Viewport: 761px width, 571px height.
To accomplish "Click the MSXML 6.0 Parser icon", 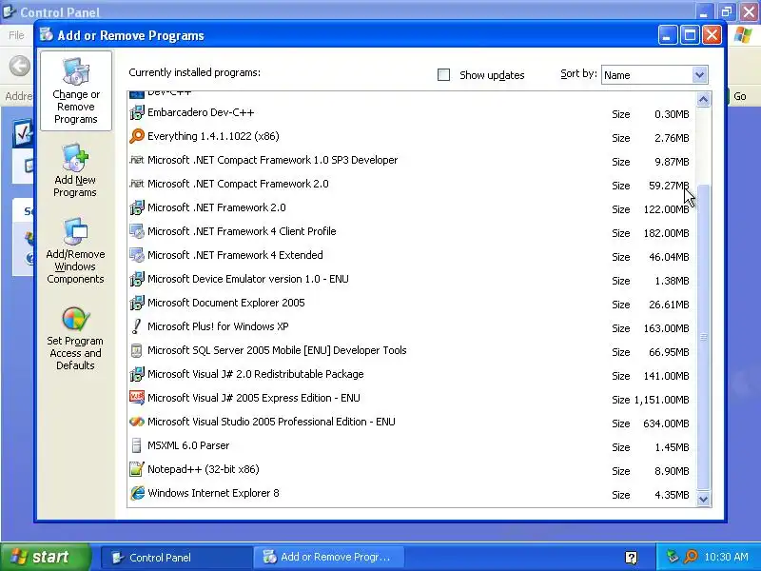I will pos(137,445).
